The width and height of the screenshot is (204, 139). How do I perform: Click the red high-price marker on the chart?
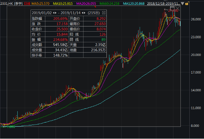[x=173, y=11]
